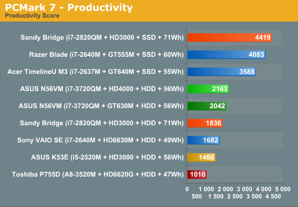The height and width of the screenshot is (207, 298).
Task: Select the Razer Blade i7-2640M label
Action: pos(106,55)
